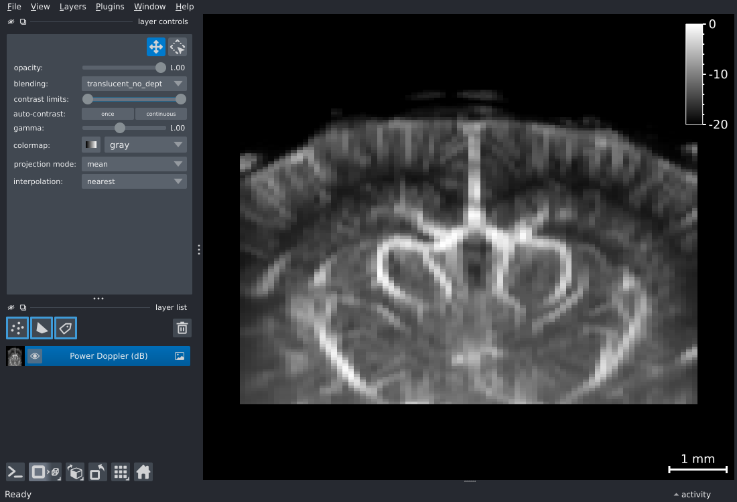Float the layer list panel

(x=23, y=308)
